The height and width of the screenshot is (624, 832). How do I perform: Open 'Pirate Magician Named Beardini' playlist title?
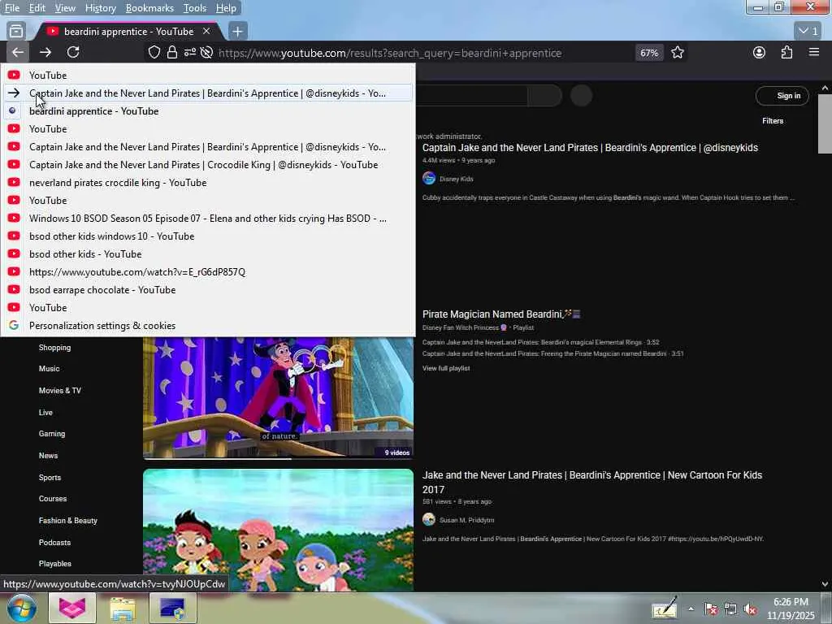click(500, 314)
